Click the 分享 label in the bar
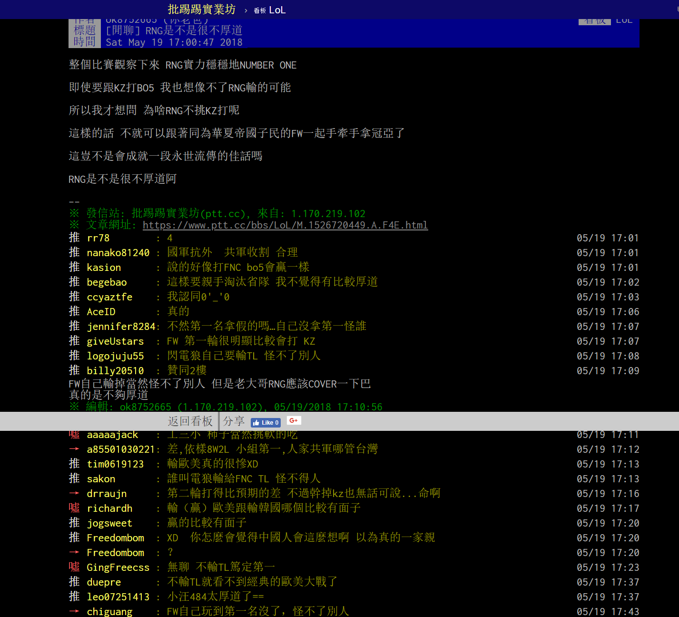The width and height of the screenshot is (679, 617). point(234,421)
